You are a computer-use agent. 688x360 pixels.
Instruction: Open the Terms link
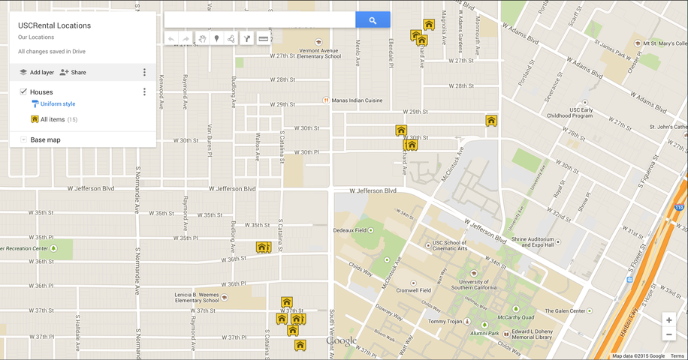click(677, 356)
